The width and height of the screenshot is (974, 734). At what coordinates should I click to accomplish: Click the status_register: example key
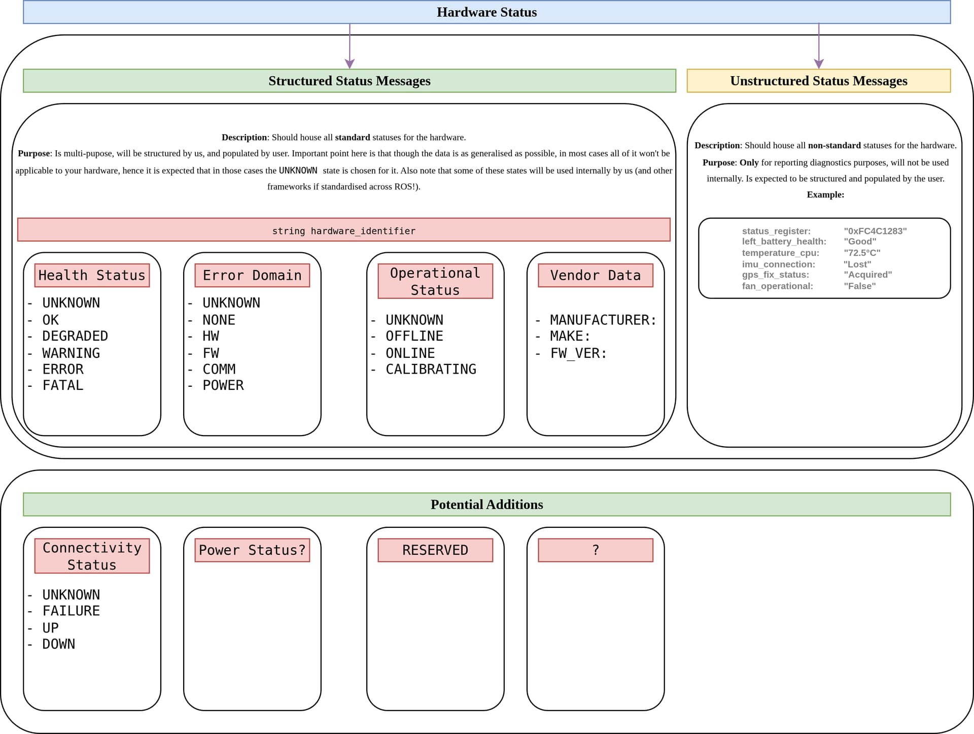point(776,231)
